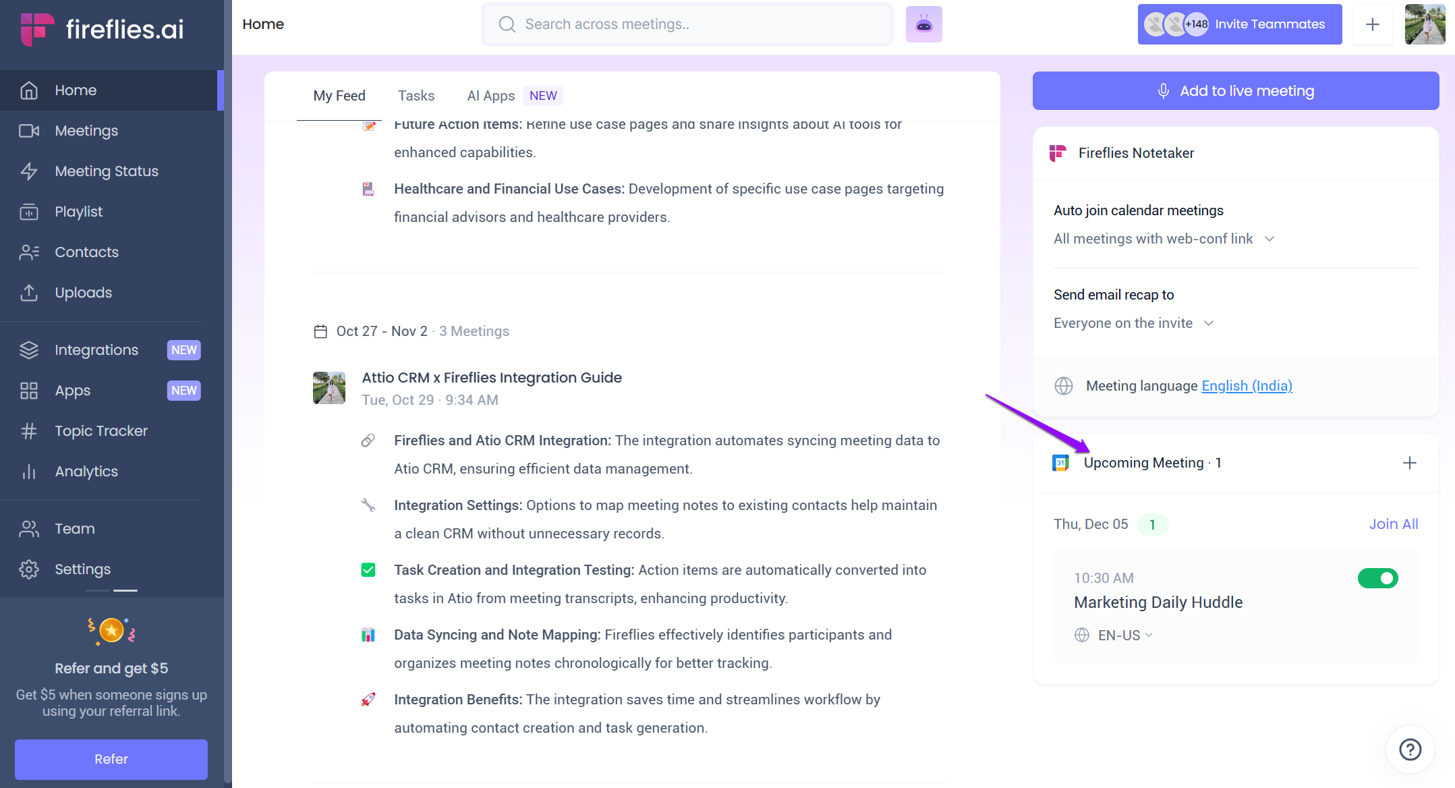Click the plus button in top bar
The height and width of the screenshot is (788, 1455).
point(1372,25)
